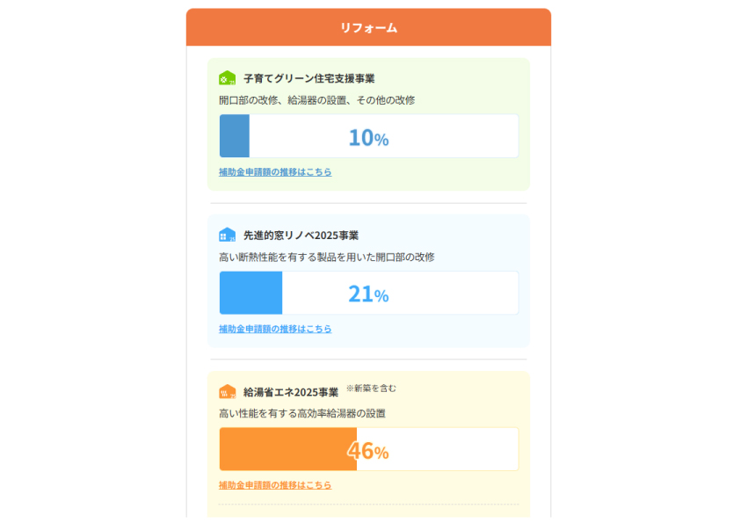Click the orange water heater house icon
Viewport: 740px width, 523px height.
(x=227, y=392)
